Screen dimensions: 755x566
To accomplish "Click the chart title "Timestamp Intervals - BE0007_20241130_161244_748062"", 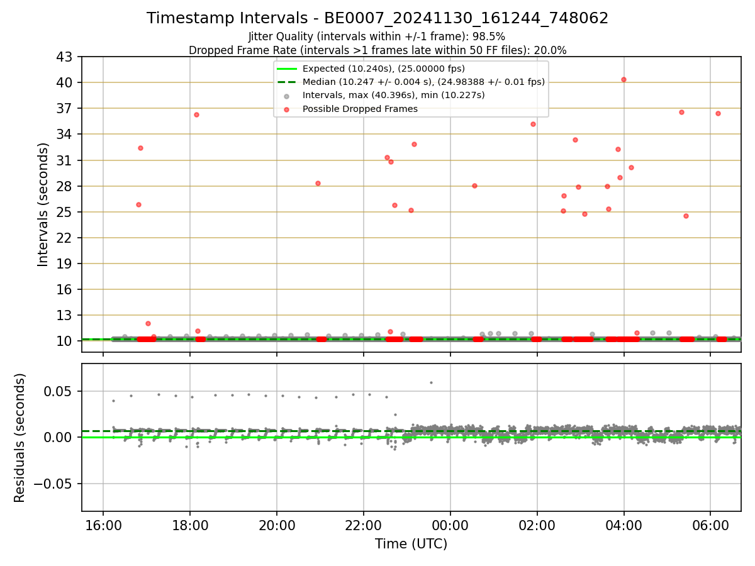I will (377, 18).
